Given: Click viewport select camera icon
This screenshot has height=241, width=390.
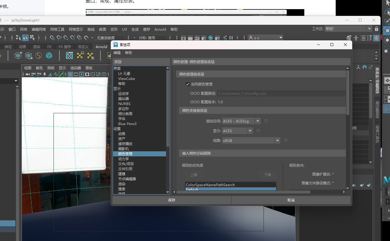Looking at the screenshot, I should 28,74.
